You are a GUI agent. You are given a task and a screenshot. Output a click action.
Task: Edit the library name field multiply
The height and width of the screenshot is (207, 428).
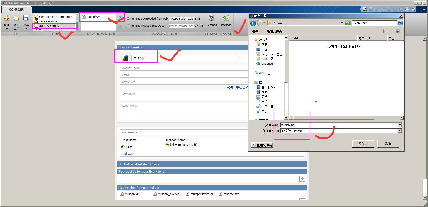[x=183, y=58]
